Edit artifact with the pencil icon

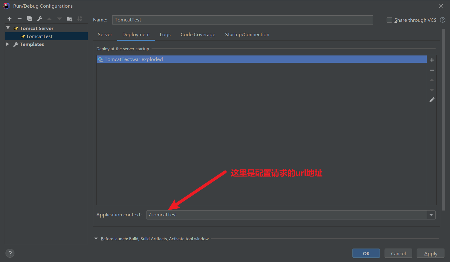click(x=432, y=100)
